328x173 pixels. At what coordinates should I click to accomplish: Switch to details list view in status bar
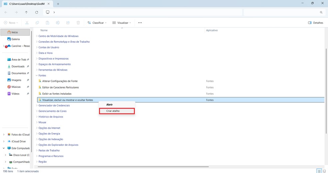319,171
